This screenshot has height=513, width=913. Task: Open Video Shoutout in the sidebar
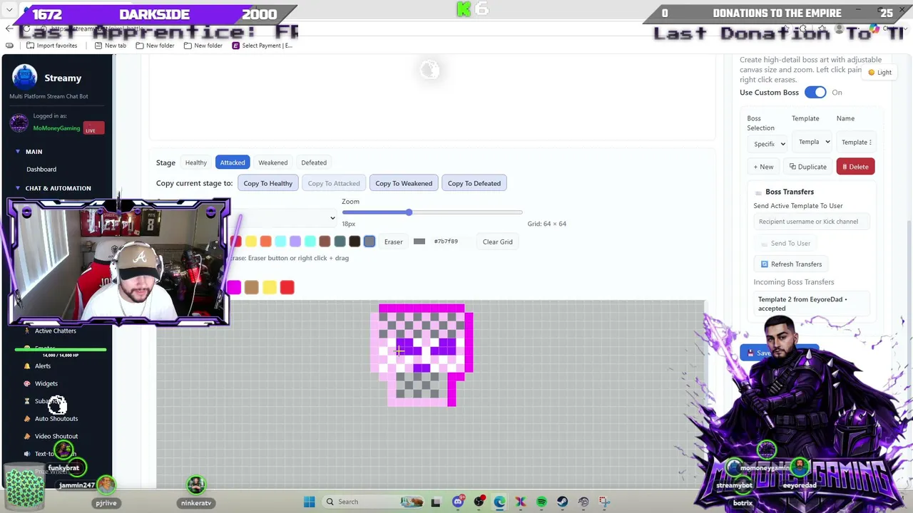(x=56, y=436)
